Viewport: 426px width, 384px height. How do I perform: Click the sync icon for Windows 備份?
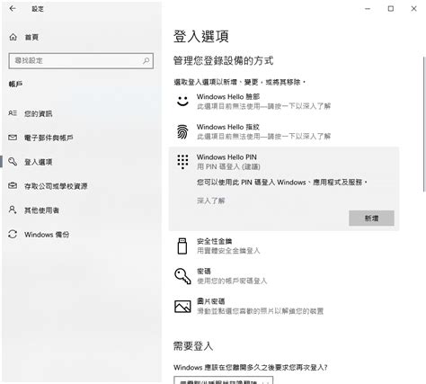pyautogui.click(x=13, y=234)
